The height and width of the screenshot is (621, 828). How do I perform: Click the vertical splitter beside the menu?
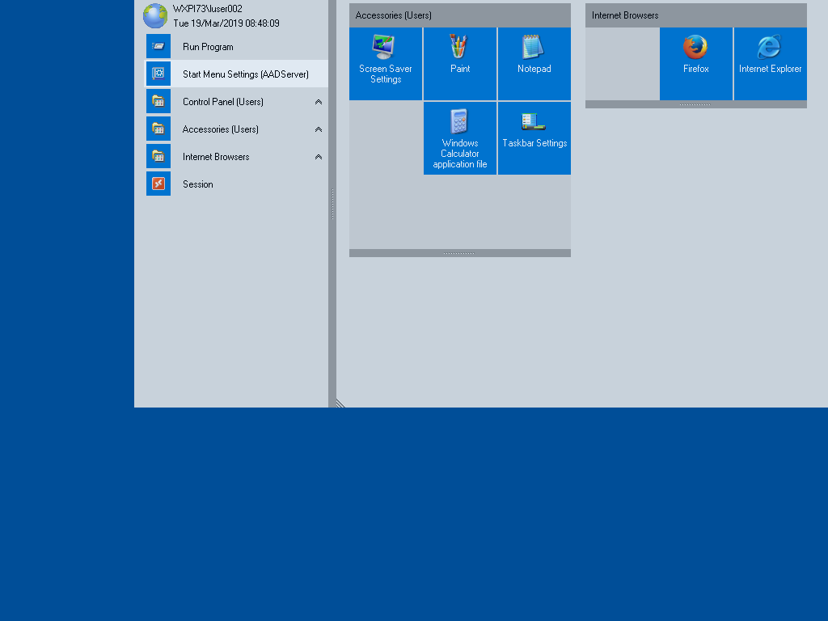click(332, 204)
